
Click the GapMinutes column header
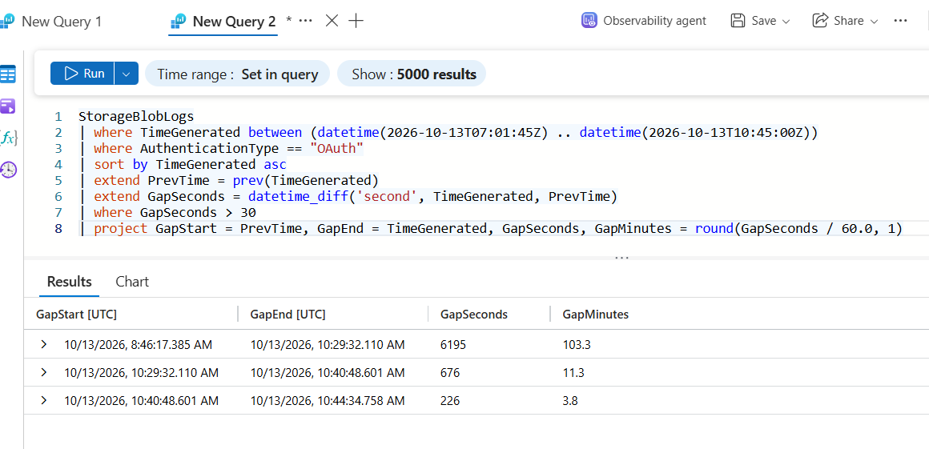[x=595, y=315]
